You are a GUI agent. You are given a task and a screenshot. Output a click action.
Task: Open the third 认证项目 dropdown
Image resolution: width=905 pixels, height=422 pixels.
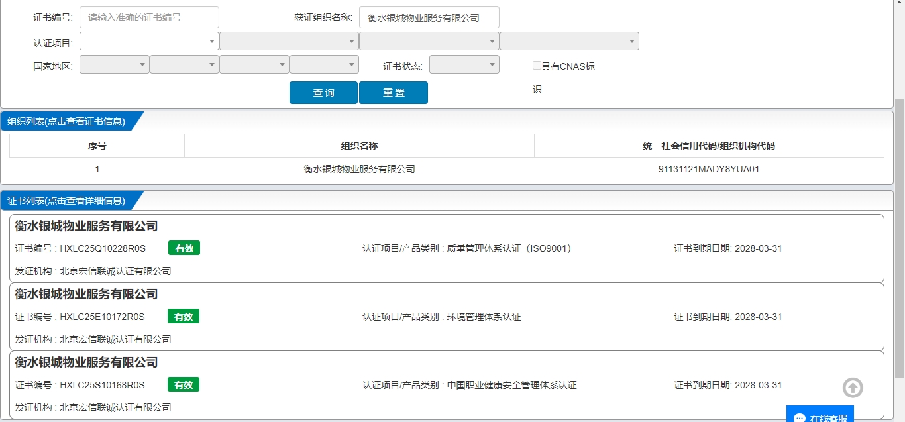click(x=429, y=41)
